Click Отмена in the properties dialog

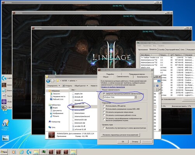pyautogui.click(x=135, y=142)
